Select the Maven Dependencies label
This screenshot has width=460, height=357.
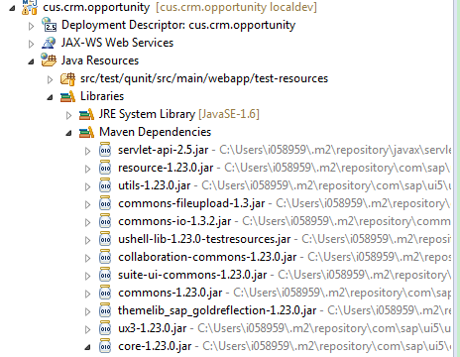[155, 132]
